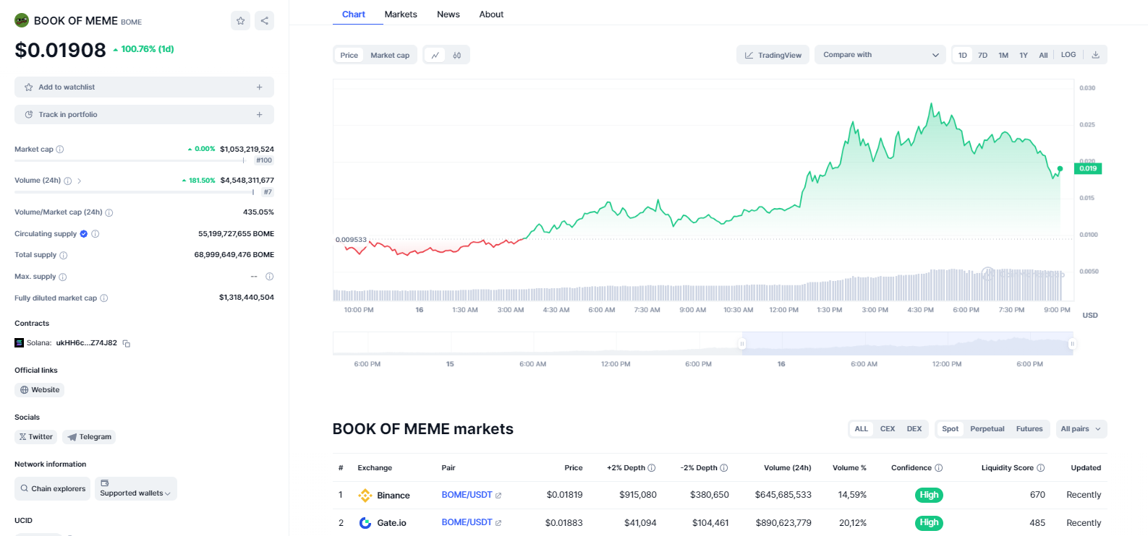
Task: Enable LOG scale on chart
Action: click(x=1068, y=55)
